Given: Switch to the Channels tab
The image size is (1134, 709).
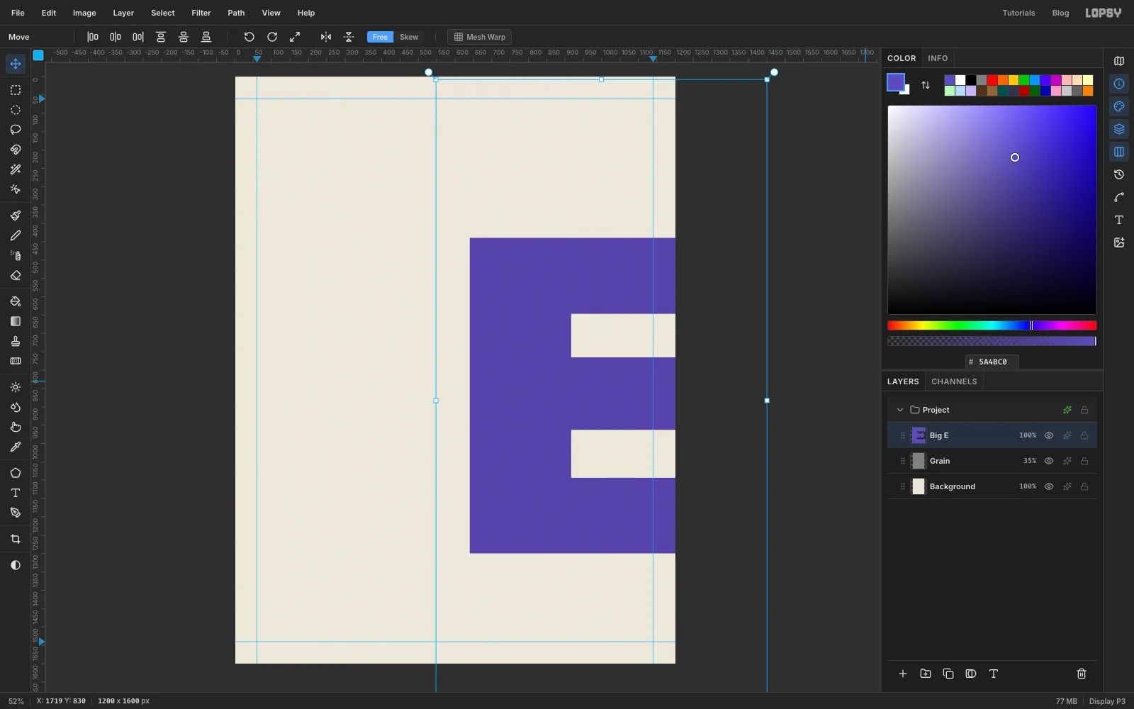Looking at the screenshot, I should tap(954, 381).
